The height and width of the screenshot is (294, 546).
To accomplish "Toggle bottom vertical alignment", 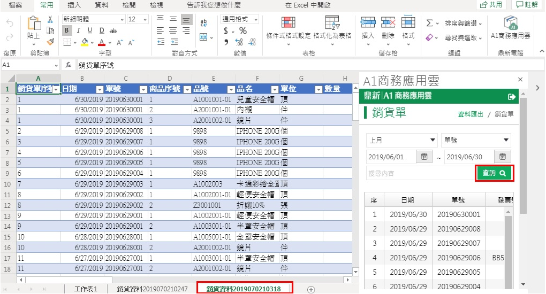I will coord(186,19).
